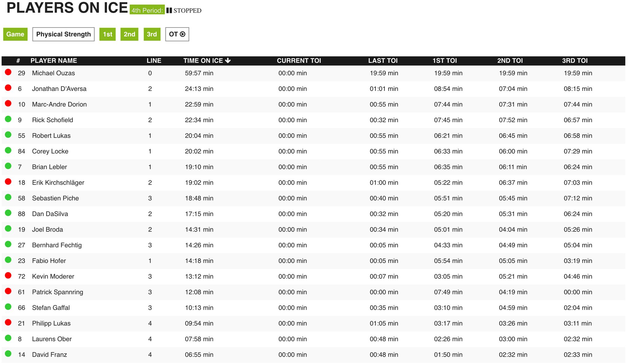Switch to the 1st period tab
This screenshot has width=628, height=363.
107,34
